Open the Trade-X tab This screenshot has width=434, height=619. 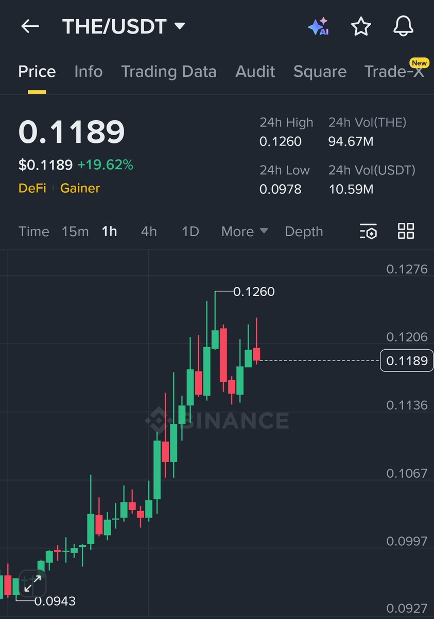tap(395, 71)
